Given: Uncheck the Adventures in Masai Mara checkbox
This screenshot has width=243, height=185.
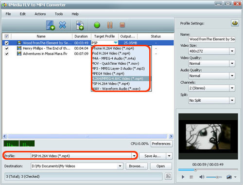Looking at the screenshot, I should coord(7,54).
